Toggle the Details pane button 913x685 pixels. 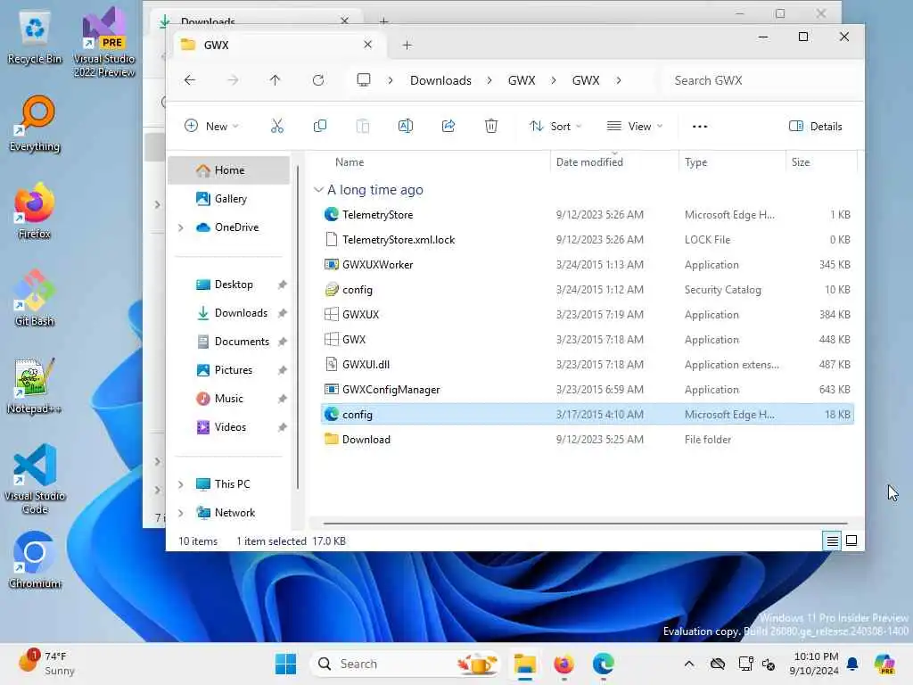point(815,126)
